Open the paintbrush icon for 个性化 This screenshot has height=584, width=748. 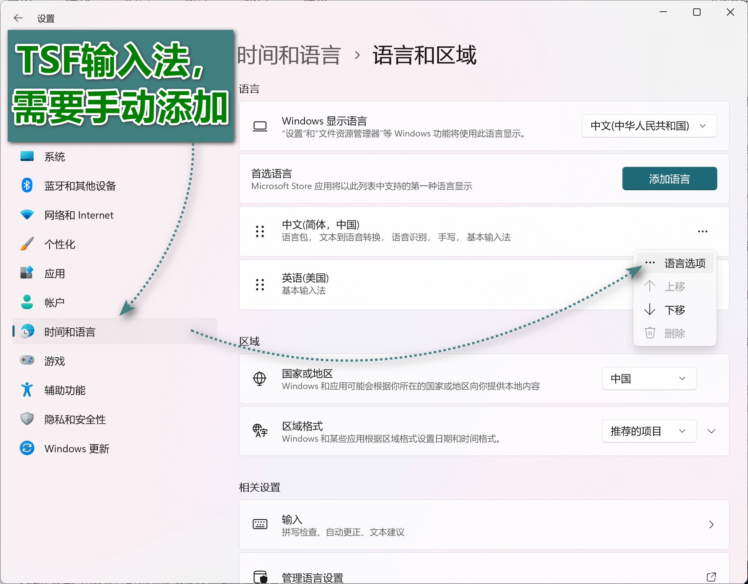[27, 244]
